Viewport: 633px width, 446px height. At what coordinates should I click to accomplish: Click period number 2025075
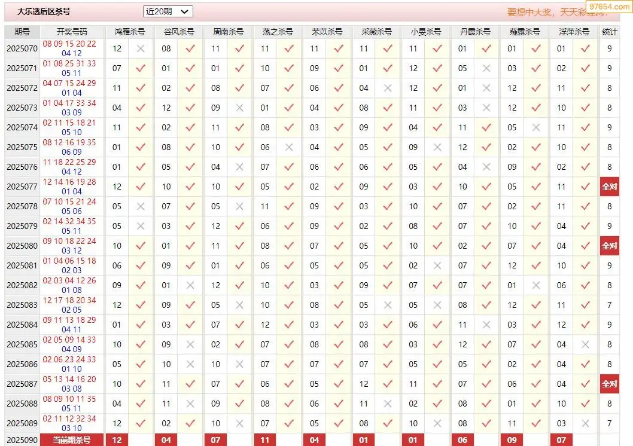point(22,148)
